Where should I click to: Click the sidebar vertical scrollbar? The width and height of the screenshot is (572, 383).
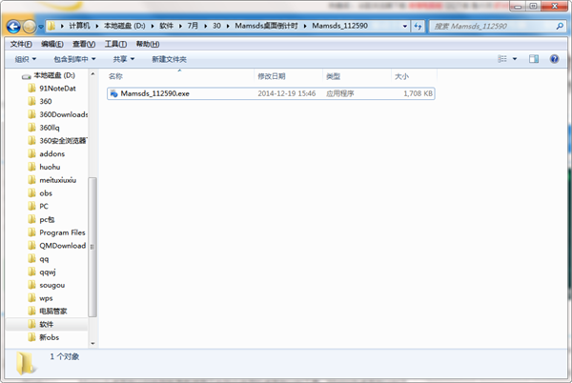coord(92,238)
